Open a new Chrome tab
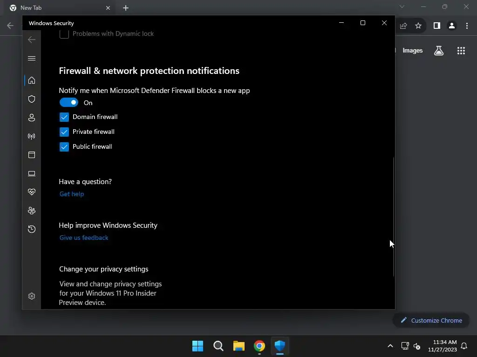 126,8
